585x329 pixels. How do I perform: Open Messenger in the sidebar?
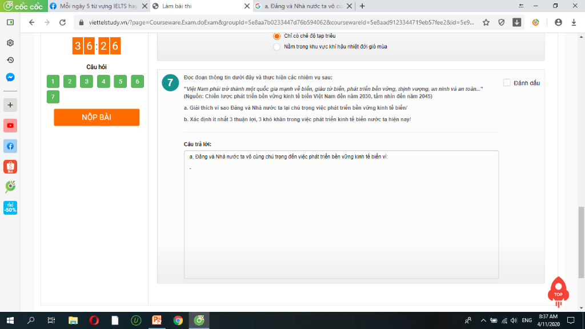click(10, 77)
